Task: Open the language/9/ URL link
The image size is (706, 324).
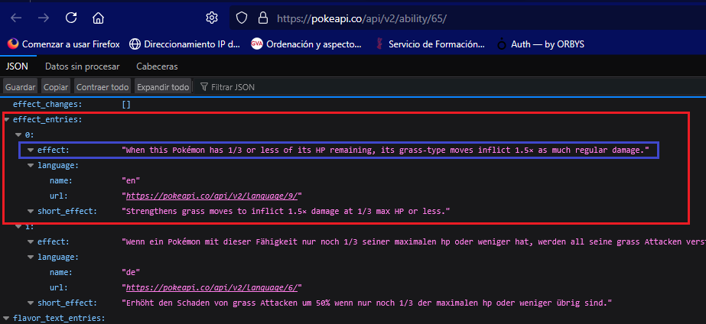Action: click(213, 196)
